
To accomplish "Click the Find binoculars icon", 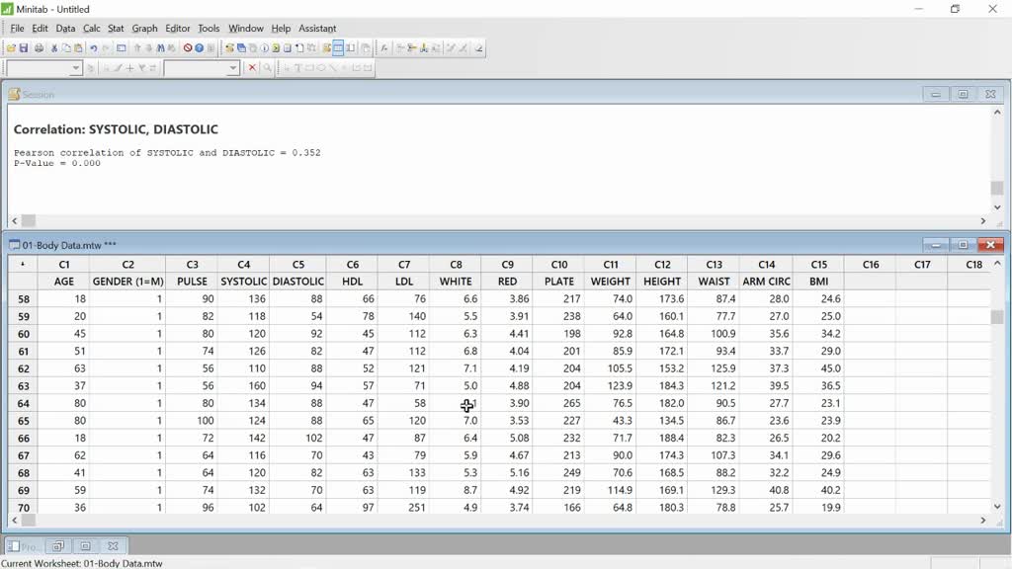I will click(161, 48).
